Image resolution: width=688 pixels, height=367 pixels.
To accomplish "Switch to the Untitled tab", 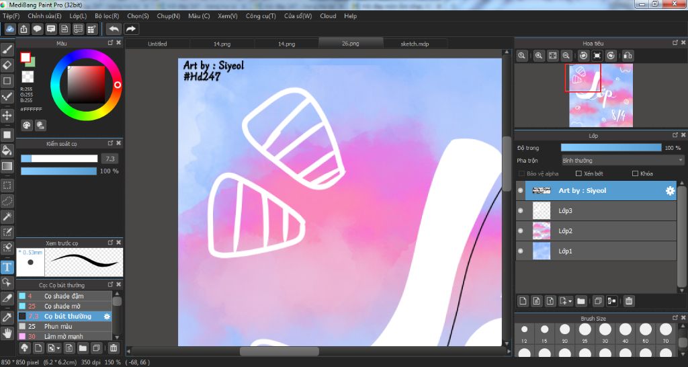I will [157, 44].
